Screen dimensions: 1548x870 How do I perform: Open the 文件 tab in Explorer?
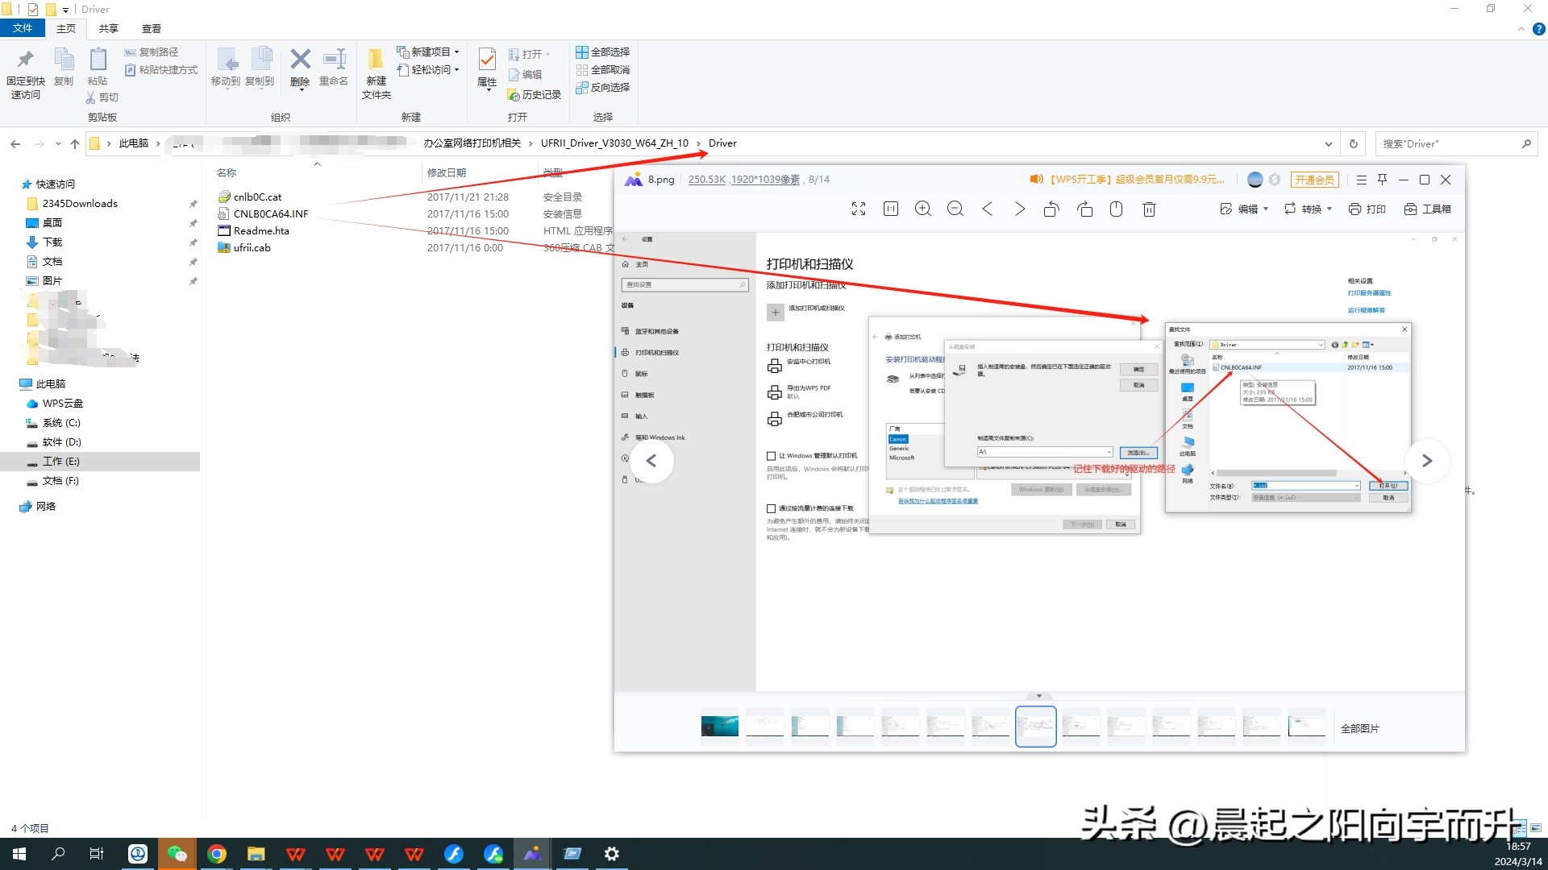click(x=23, y=28)
